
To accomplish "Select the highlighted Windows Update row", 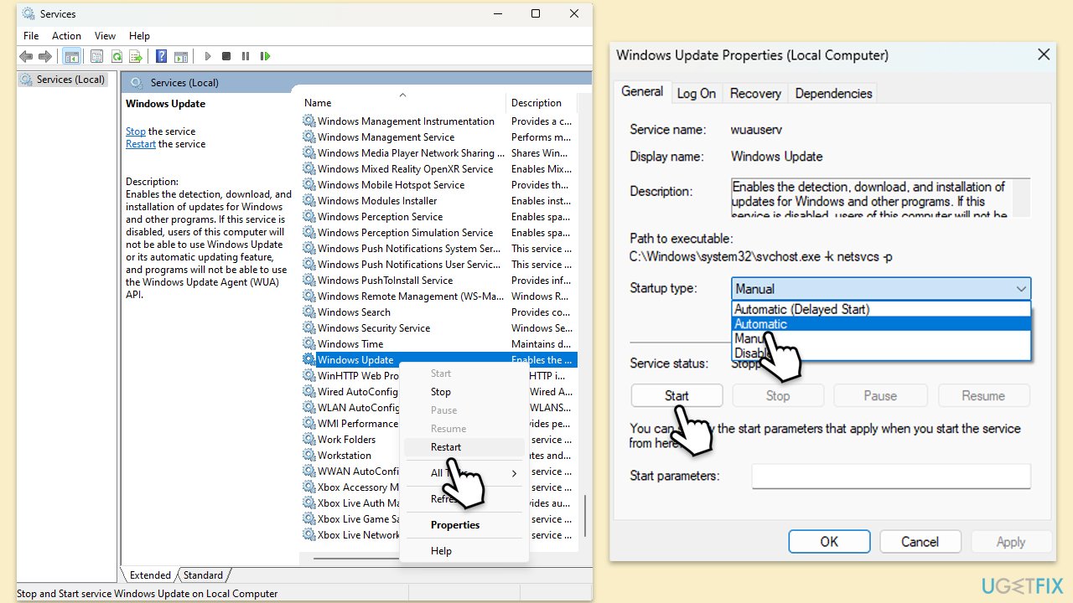I will click(439, 359).
